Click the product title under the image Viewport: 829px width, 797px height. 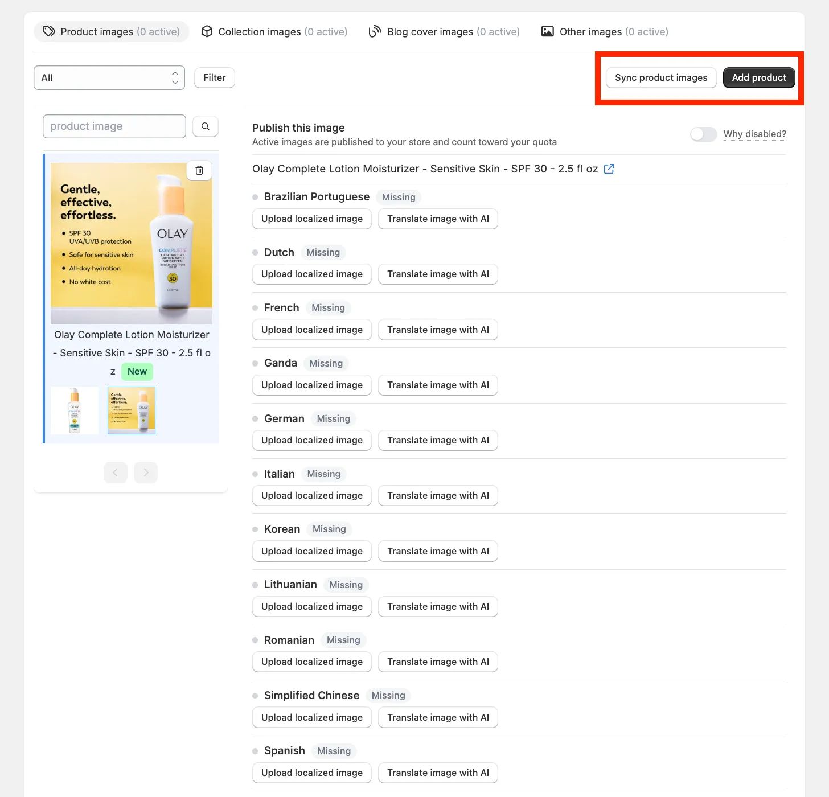[132, 353]
